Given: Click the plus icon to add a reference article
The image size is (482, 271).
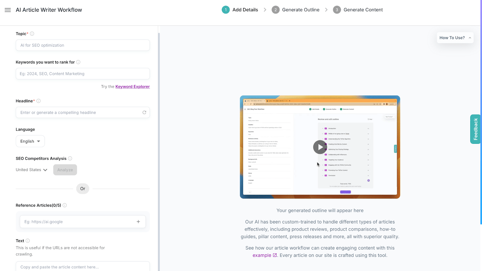Looking at the screenshot, I should pyautogui.click(x=138, y=221).
